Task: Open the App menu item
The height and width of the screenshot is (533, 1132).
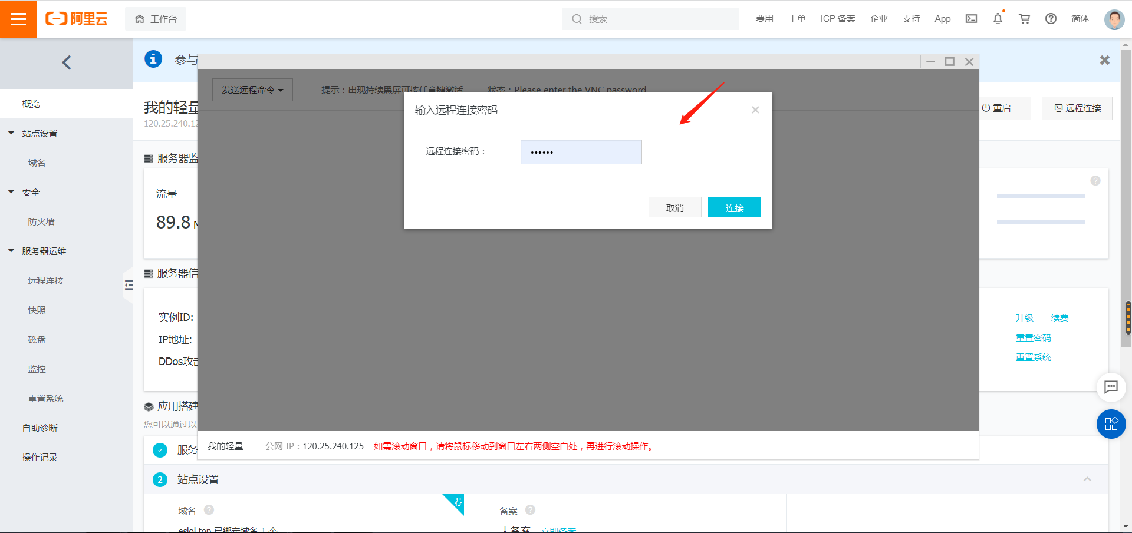Action: click(942, 19)
